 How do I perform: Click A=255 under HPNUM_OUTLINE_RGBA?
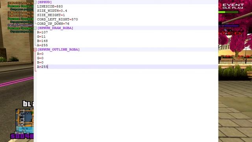pyautogui.click(x=43, y=67)
